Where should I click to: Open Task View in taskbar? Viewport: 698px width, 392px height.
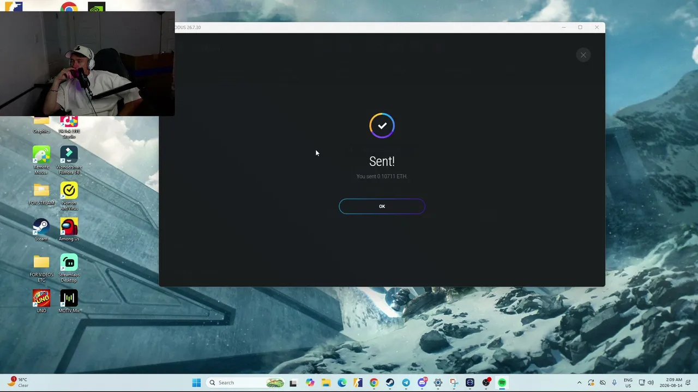[x=293, y=383]
